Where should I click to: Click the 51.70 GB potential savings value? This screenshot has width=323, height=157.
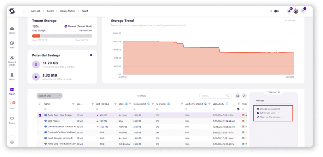click(50, 63)
